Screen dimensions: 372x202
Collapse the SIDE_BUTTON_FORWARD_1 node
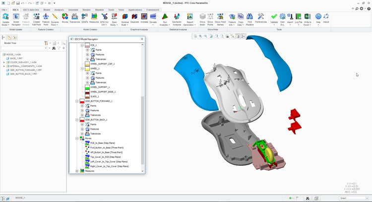click(x=77, y=101)
